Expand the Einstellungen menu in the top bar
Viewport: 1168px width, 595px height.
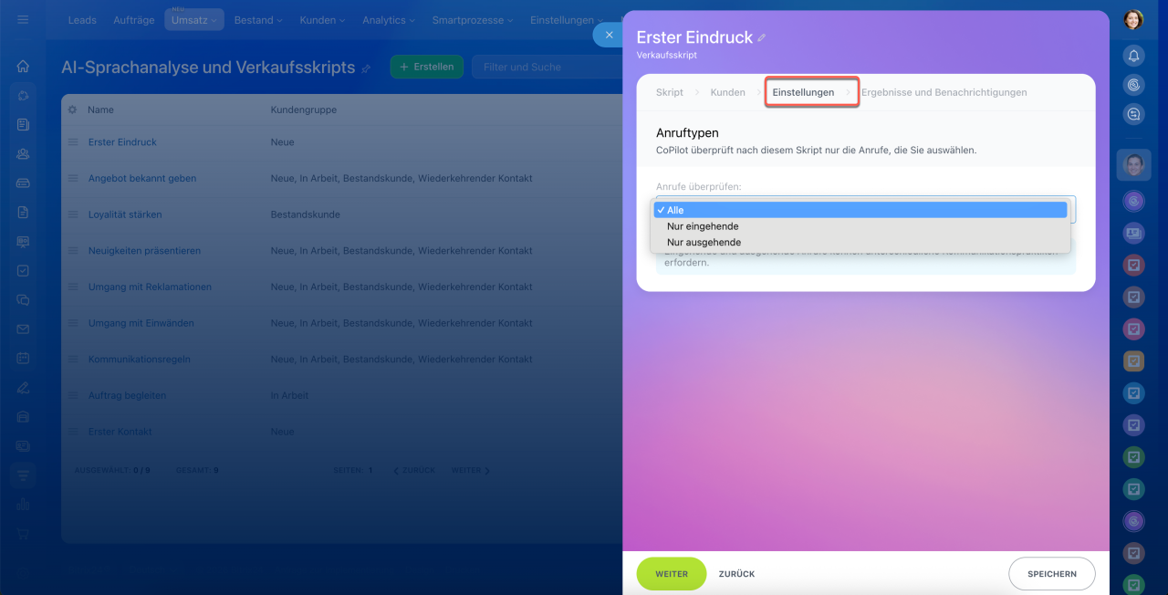(x=566, y=20)
